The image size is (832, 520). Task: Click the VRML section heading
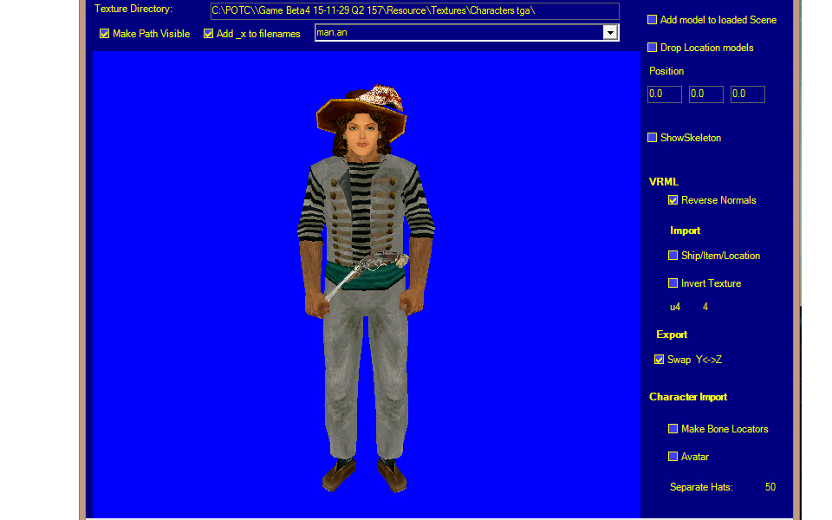click(664, 181)
